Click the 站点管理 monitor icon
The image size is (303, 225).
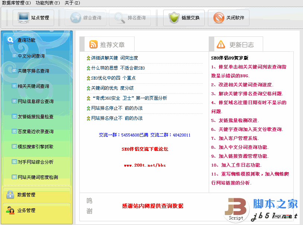click(x=23, y=18)
